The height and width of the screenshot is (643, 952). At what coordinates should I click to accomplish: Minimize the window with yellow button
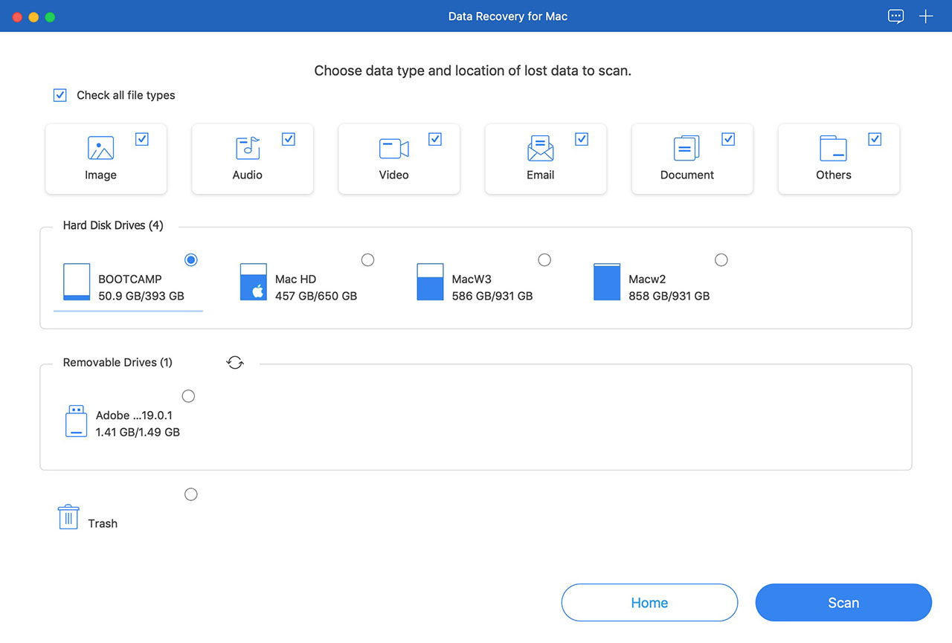point(33,16)
